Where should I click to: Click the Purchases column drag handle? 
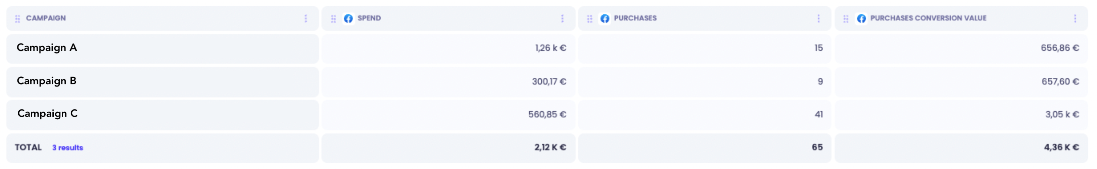(590, 19)
